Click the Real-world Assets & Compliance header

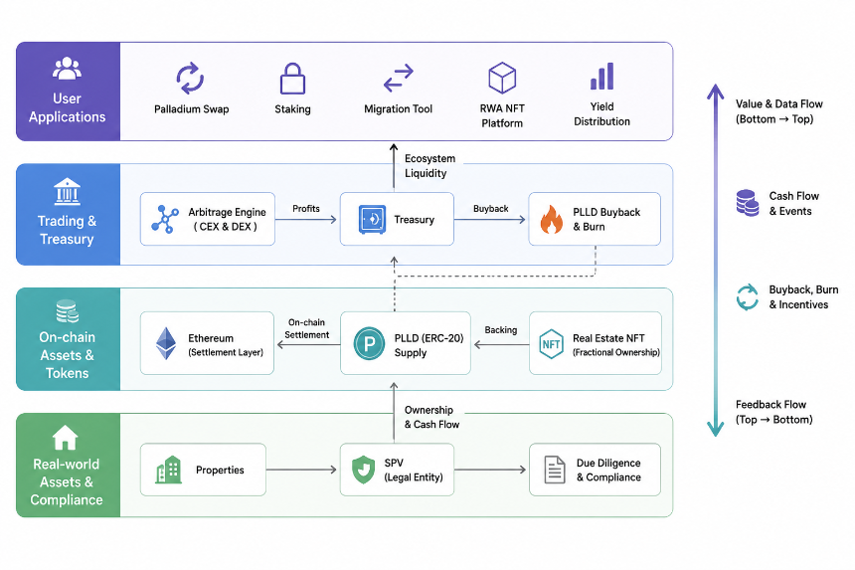coord(69,466)
